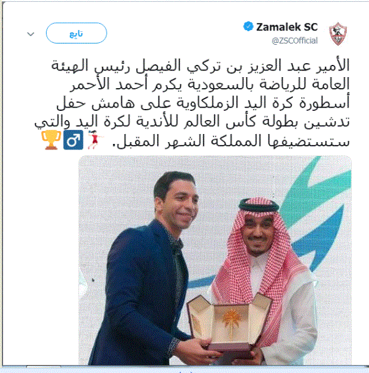Click the first line of tweet text
The width and height of the screenshot is (369, 373).
[200, 66]
